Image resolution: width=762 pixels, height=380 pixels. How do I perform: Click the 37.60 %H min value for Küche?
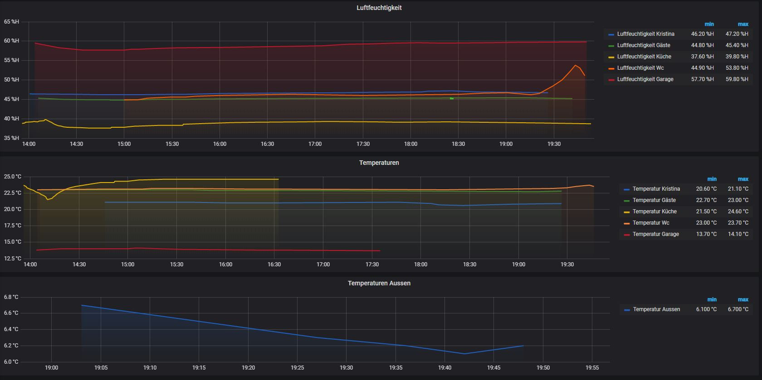[x=703, y=57]
